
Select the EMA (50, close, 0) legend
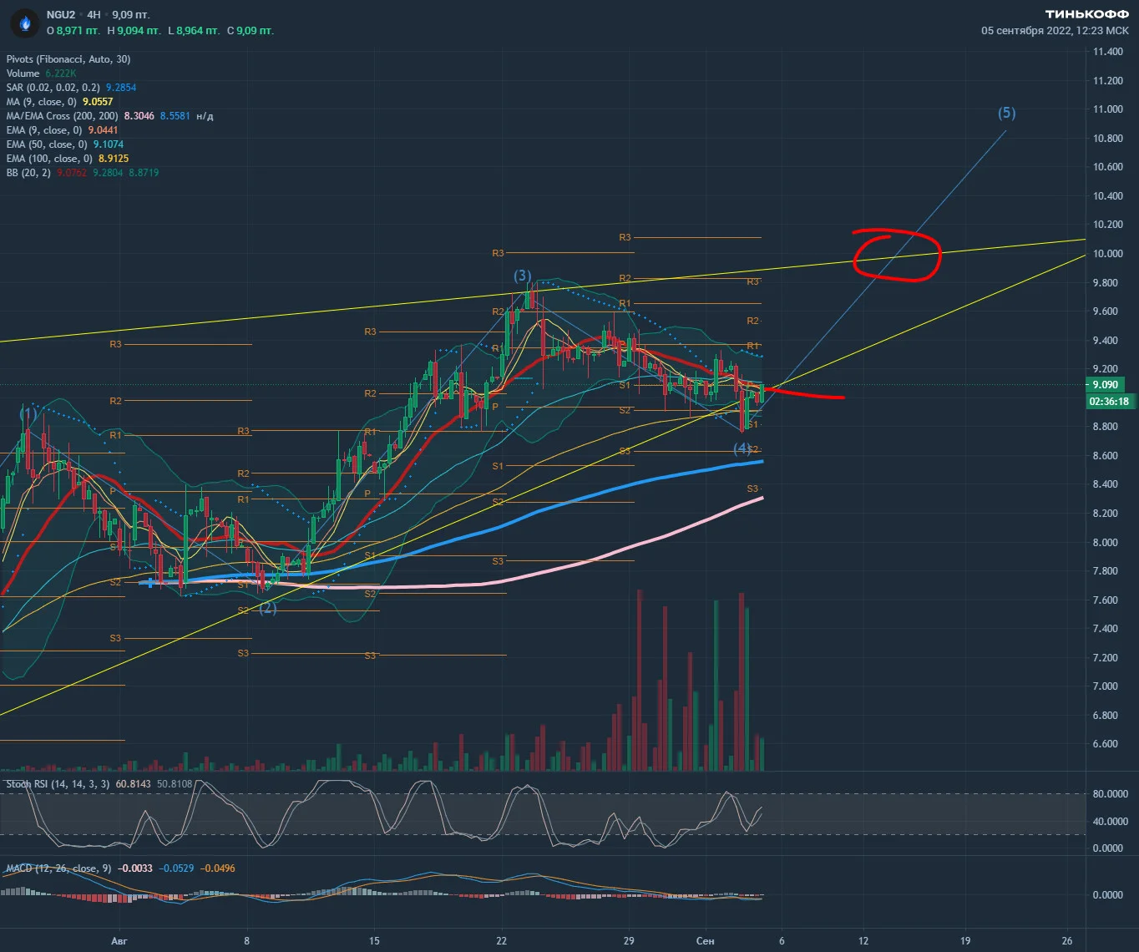47,144
